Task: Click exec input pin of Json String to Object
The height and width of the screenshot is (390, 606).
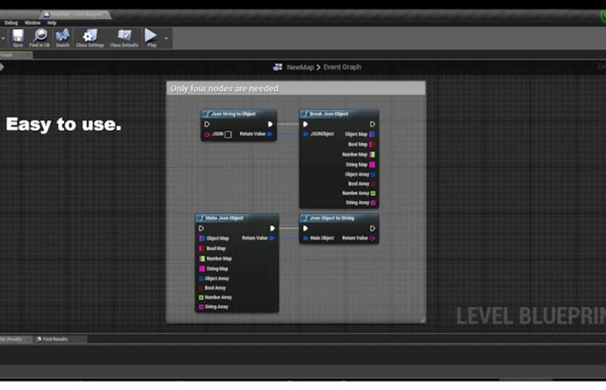Action: point(207,124)
